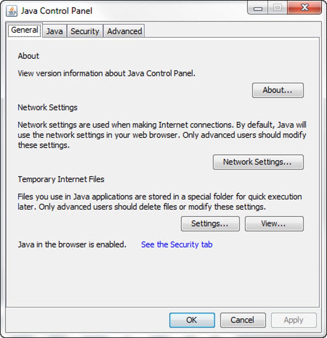Select the General tab

coord(25,30)
